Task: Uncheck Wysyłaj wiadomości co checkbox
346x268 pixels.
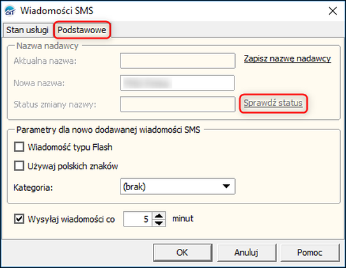Action: pyautogui.click(x=19, y=219)
